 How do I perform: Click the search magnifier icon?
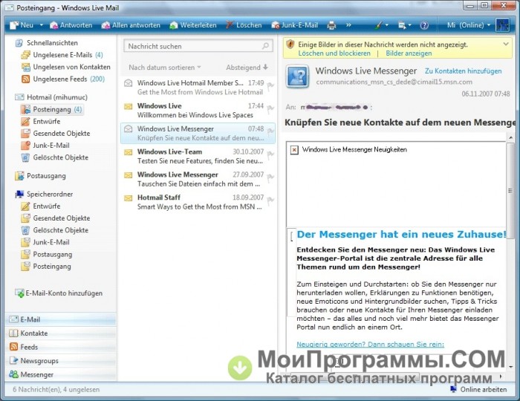[x=265, y=46]
